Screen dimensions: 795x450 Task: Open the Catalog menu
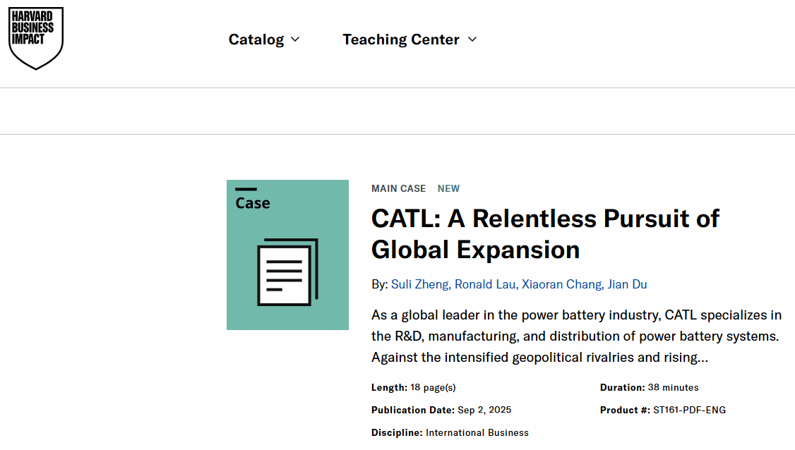coord(256,39)
